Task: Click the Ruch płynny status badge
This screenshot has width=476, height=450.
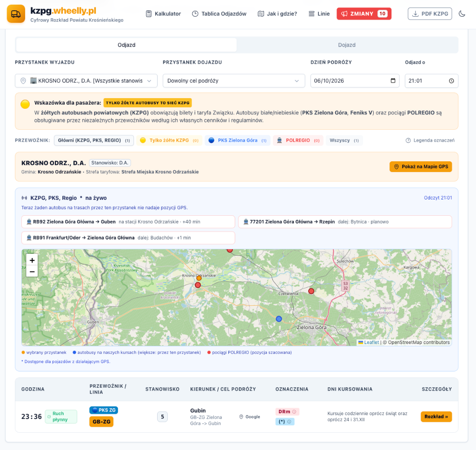Action: [61, 417]
